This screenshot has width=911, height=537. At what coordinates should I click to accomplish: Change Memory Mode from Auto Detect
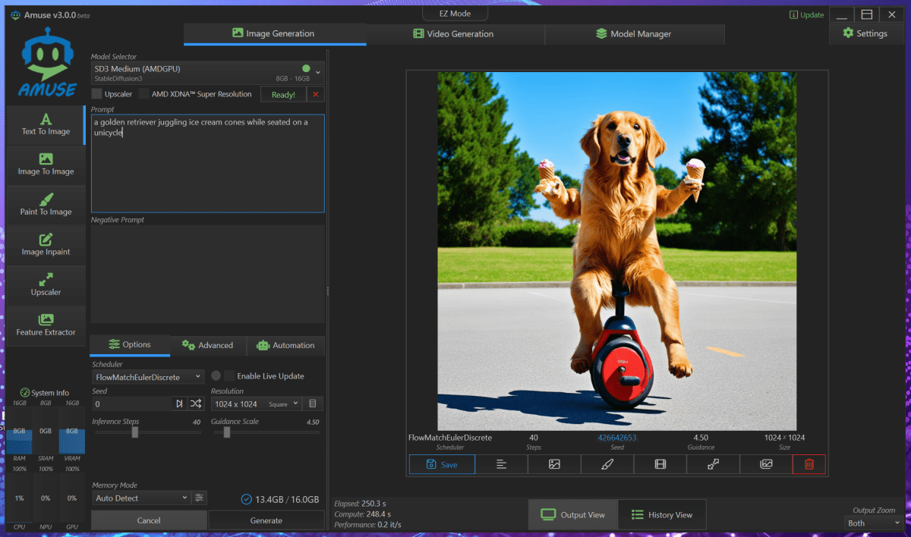(141, 498)
